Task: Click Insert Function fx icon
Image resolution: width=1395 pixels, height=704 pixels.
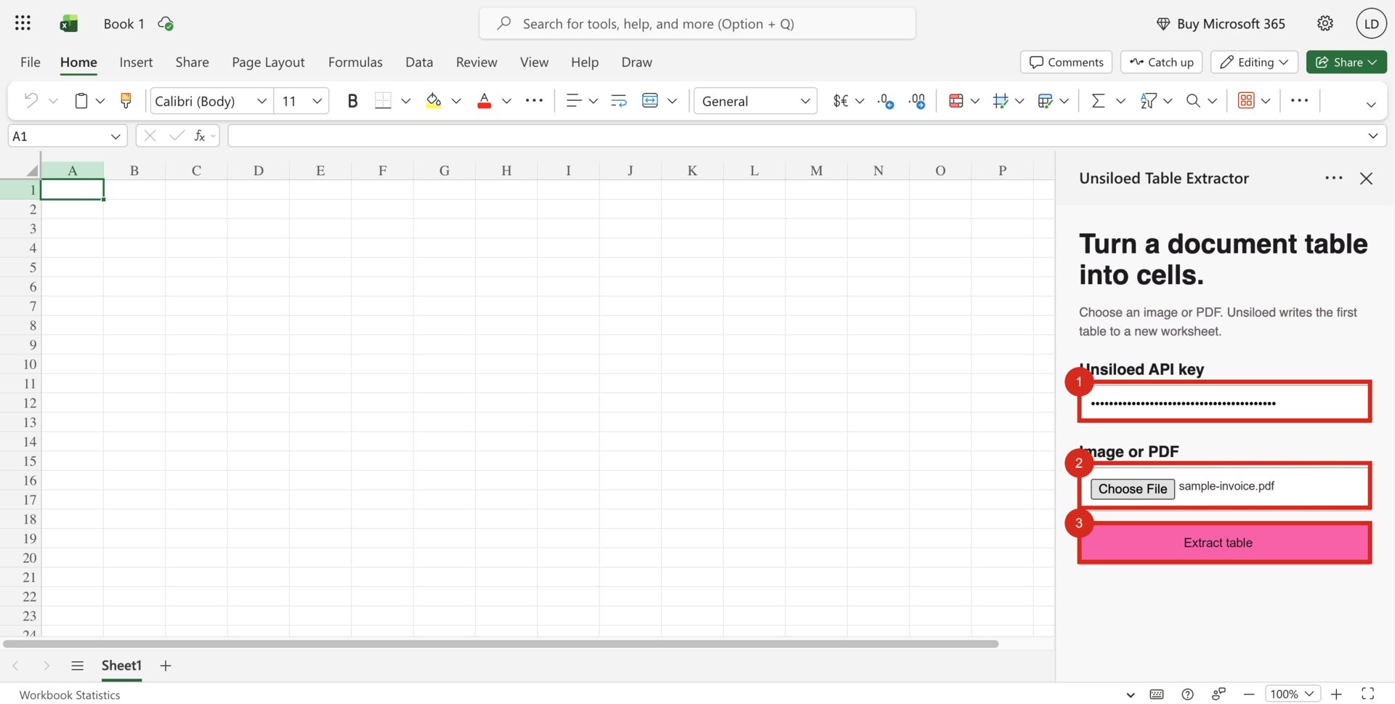Action: click(199, 136)
